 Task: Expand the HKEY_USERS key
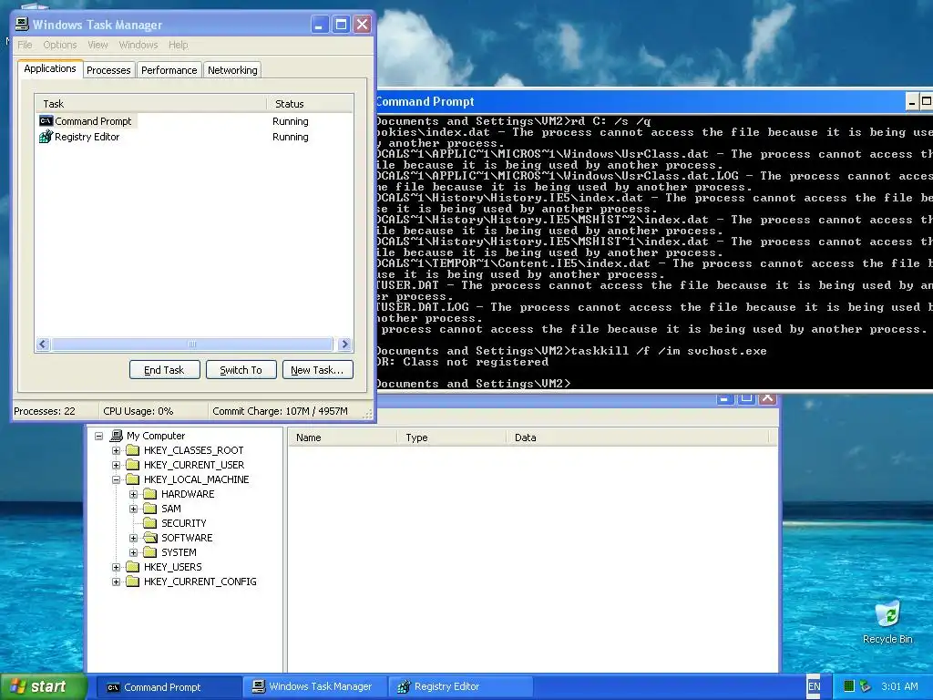click(117, 567)
